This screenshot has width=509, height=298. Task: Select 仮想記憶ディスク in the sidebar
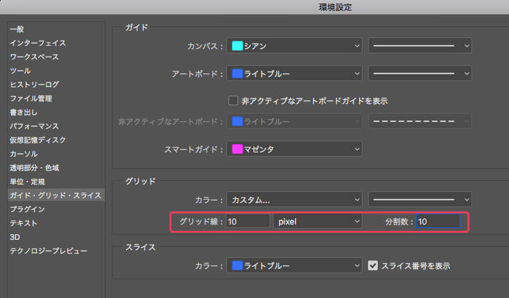click(x=37, y=140)
